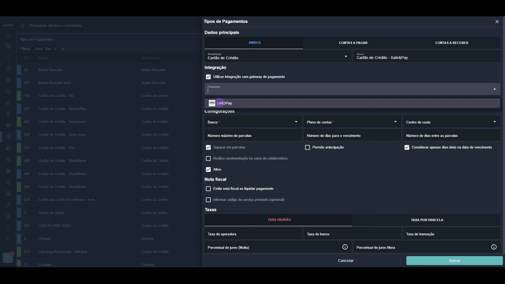Switch to the CONTAS A PAGAR tab
This screenshot has height=284, width=505.
point(353,43)
